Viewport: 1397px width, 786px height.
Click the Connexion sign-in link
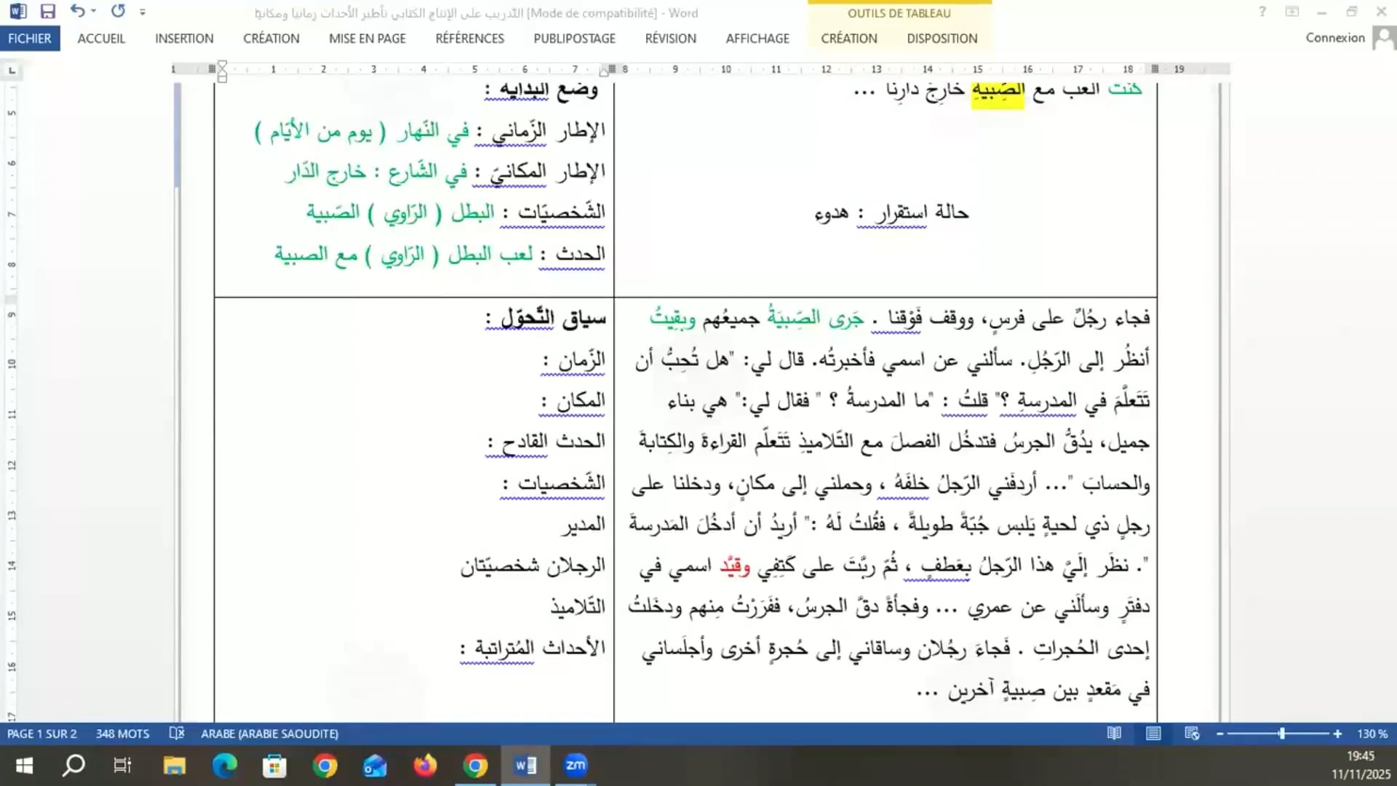point(1334,38)
